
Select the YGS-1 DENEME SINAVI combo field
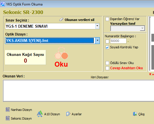52,26
